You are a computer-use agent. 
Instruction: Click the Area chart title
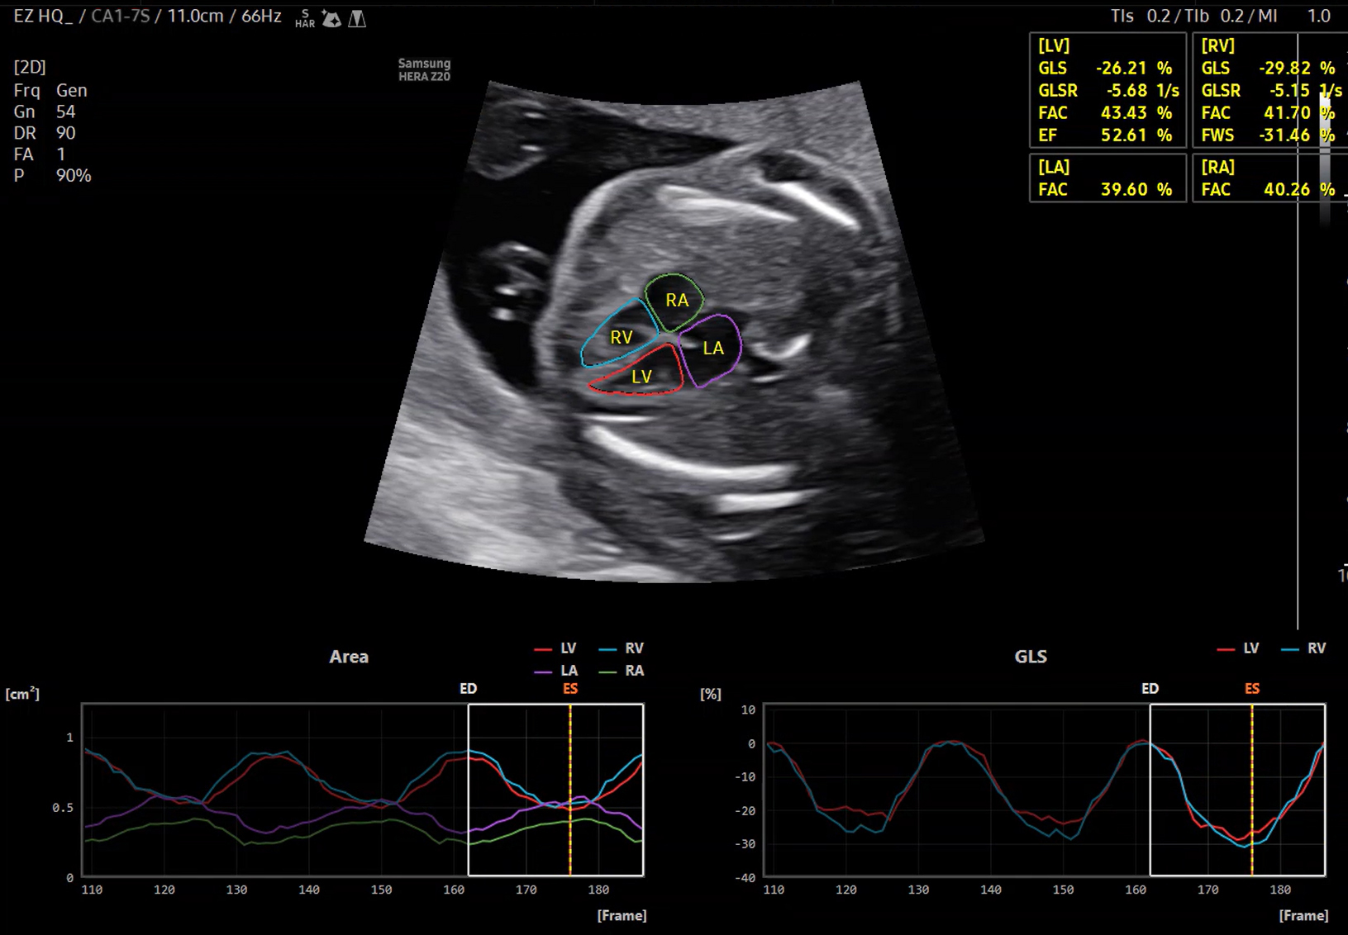pyautogui.click(x=349, y=657)
